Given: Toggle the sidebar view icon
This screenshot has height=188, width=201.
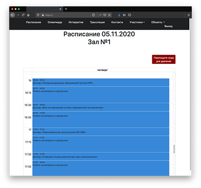Looking at the screenshot, I should pyautogui.click(x=130, y=15).
